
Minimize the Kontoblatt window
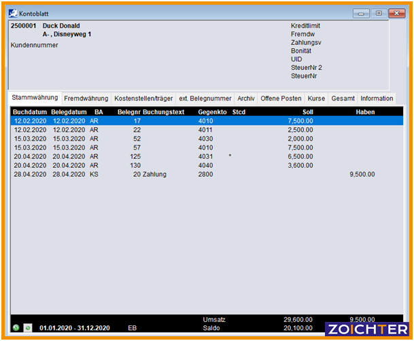pos(362,13)
